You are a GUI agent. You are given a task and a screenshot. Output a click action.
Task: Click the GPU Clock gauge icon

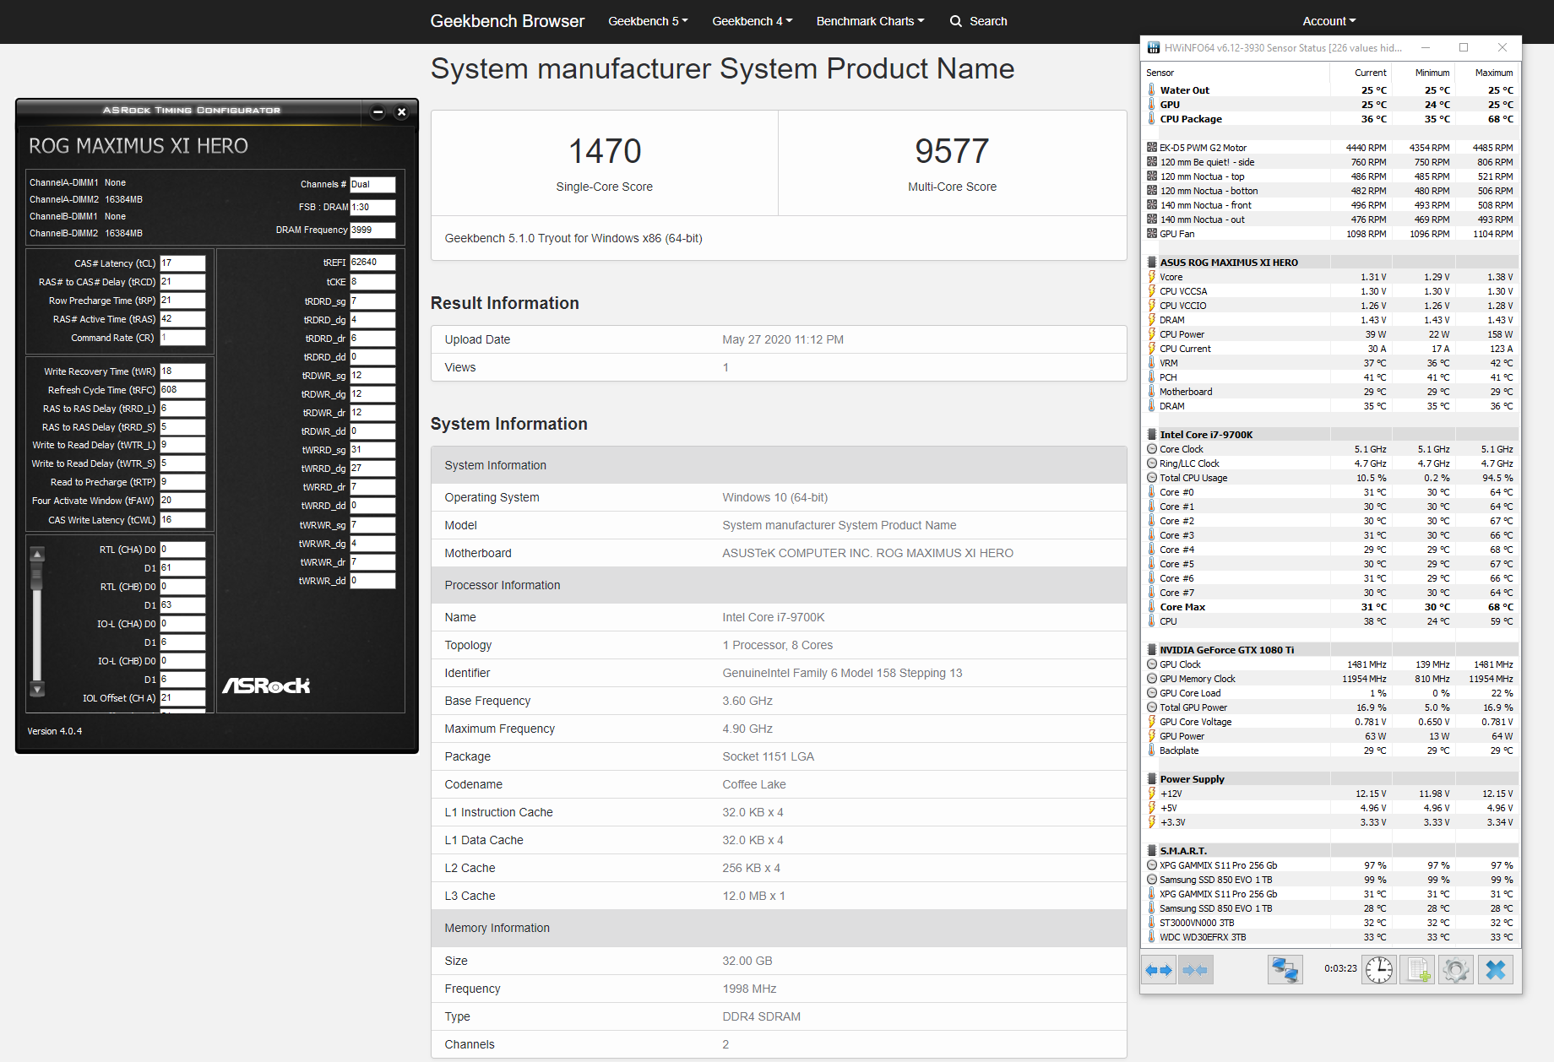[1152, 664]
